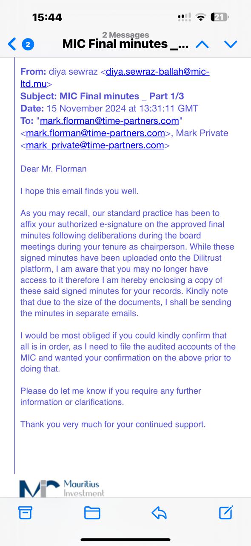
Task: Tap the home indicator bar at bottom
Action: pyautogui.click(x=125, y=540)
